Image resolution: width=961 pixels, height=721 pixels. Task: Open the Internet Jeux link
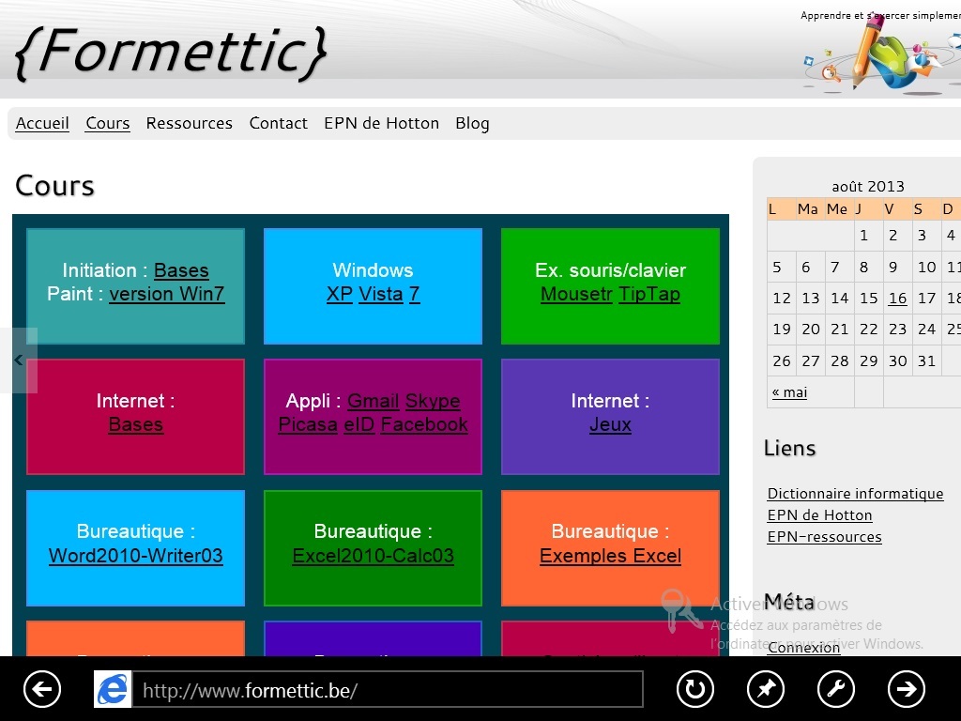(x=610, y=425)
